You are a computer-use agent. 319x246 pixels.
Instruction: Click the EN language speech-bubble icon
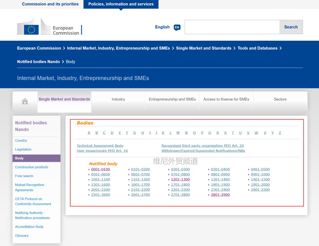tap(177, 27)
